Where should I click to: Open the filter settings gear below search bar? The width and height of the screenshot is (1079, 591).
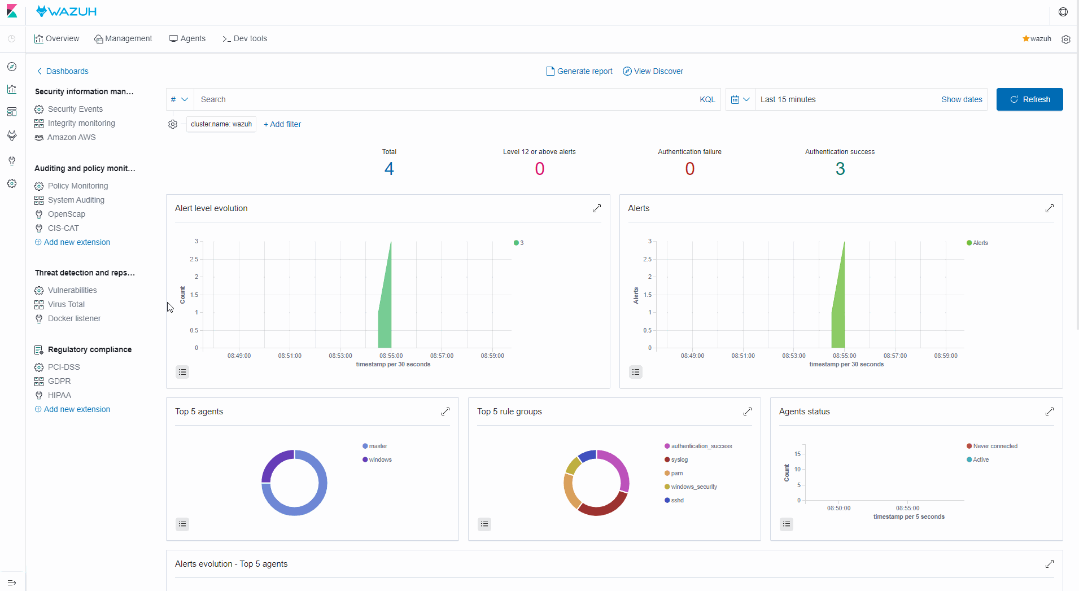click(x=172, y=124)
